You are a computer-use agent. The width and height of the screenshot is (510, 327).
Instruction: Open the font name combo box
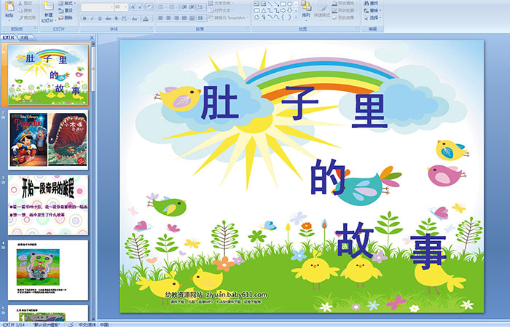tap(97, 7)
